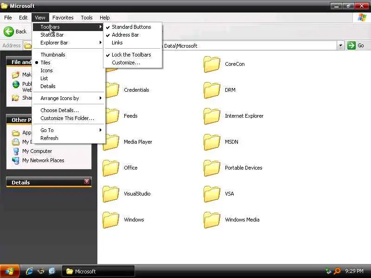Viewport: 371px width, 278px height.
Task: Expand the Arrange Icons by submenu
Action: (x=69, y=98)
